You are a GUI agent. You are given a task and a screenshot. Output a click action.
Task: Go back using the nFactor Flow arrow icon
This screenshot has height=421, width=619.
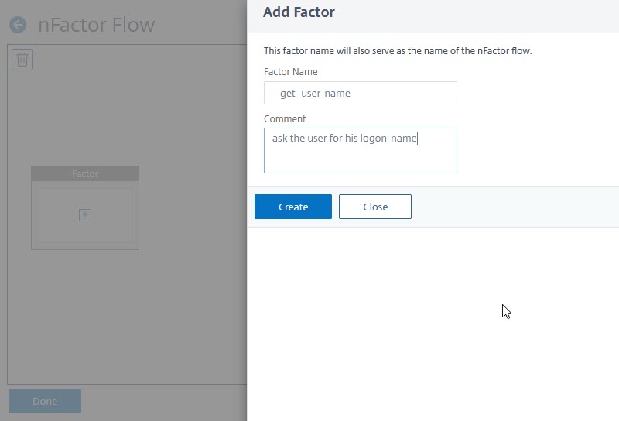coord(17,25)
